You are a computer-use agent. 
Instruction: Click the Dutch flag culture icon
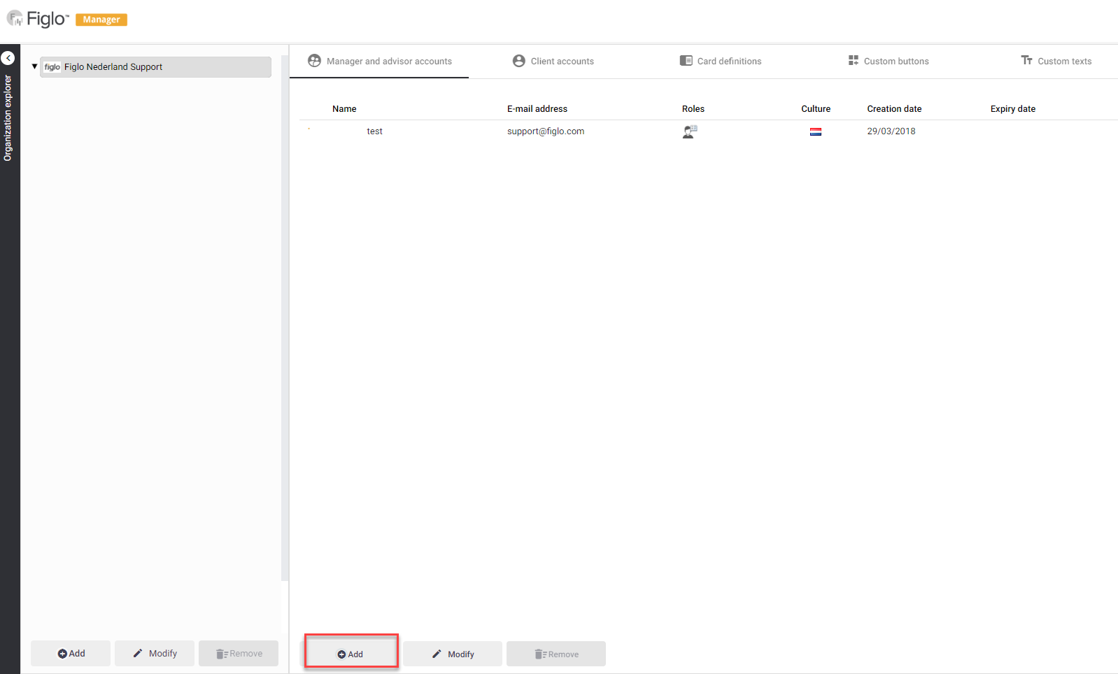point(815,131)
